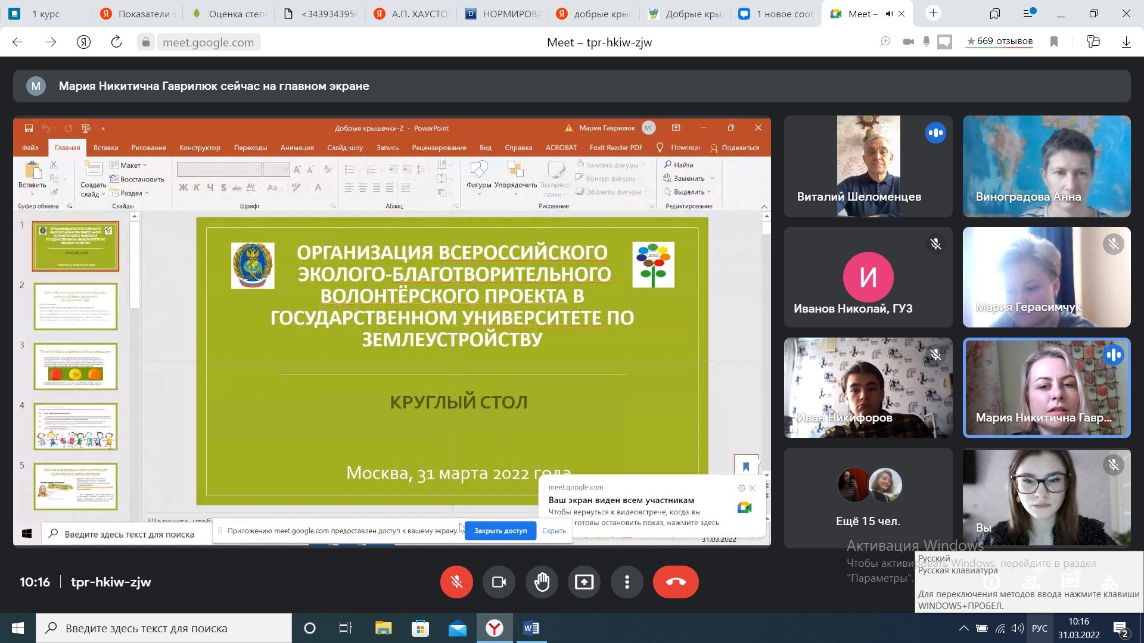Leave the call with red hang-up button
This screenshot has width=1144, height=643.
click(676, 582)
